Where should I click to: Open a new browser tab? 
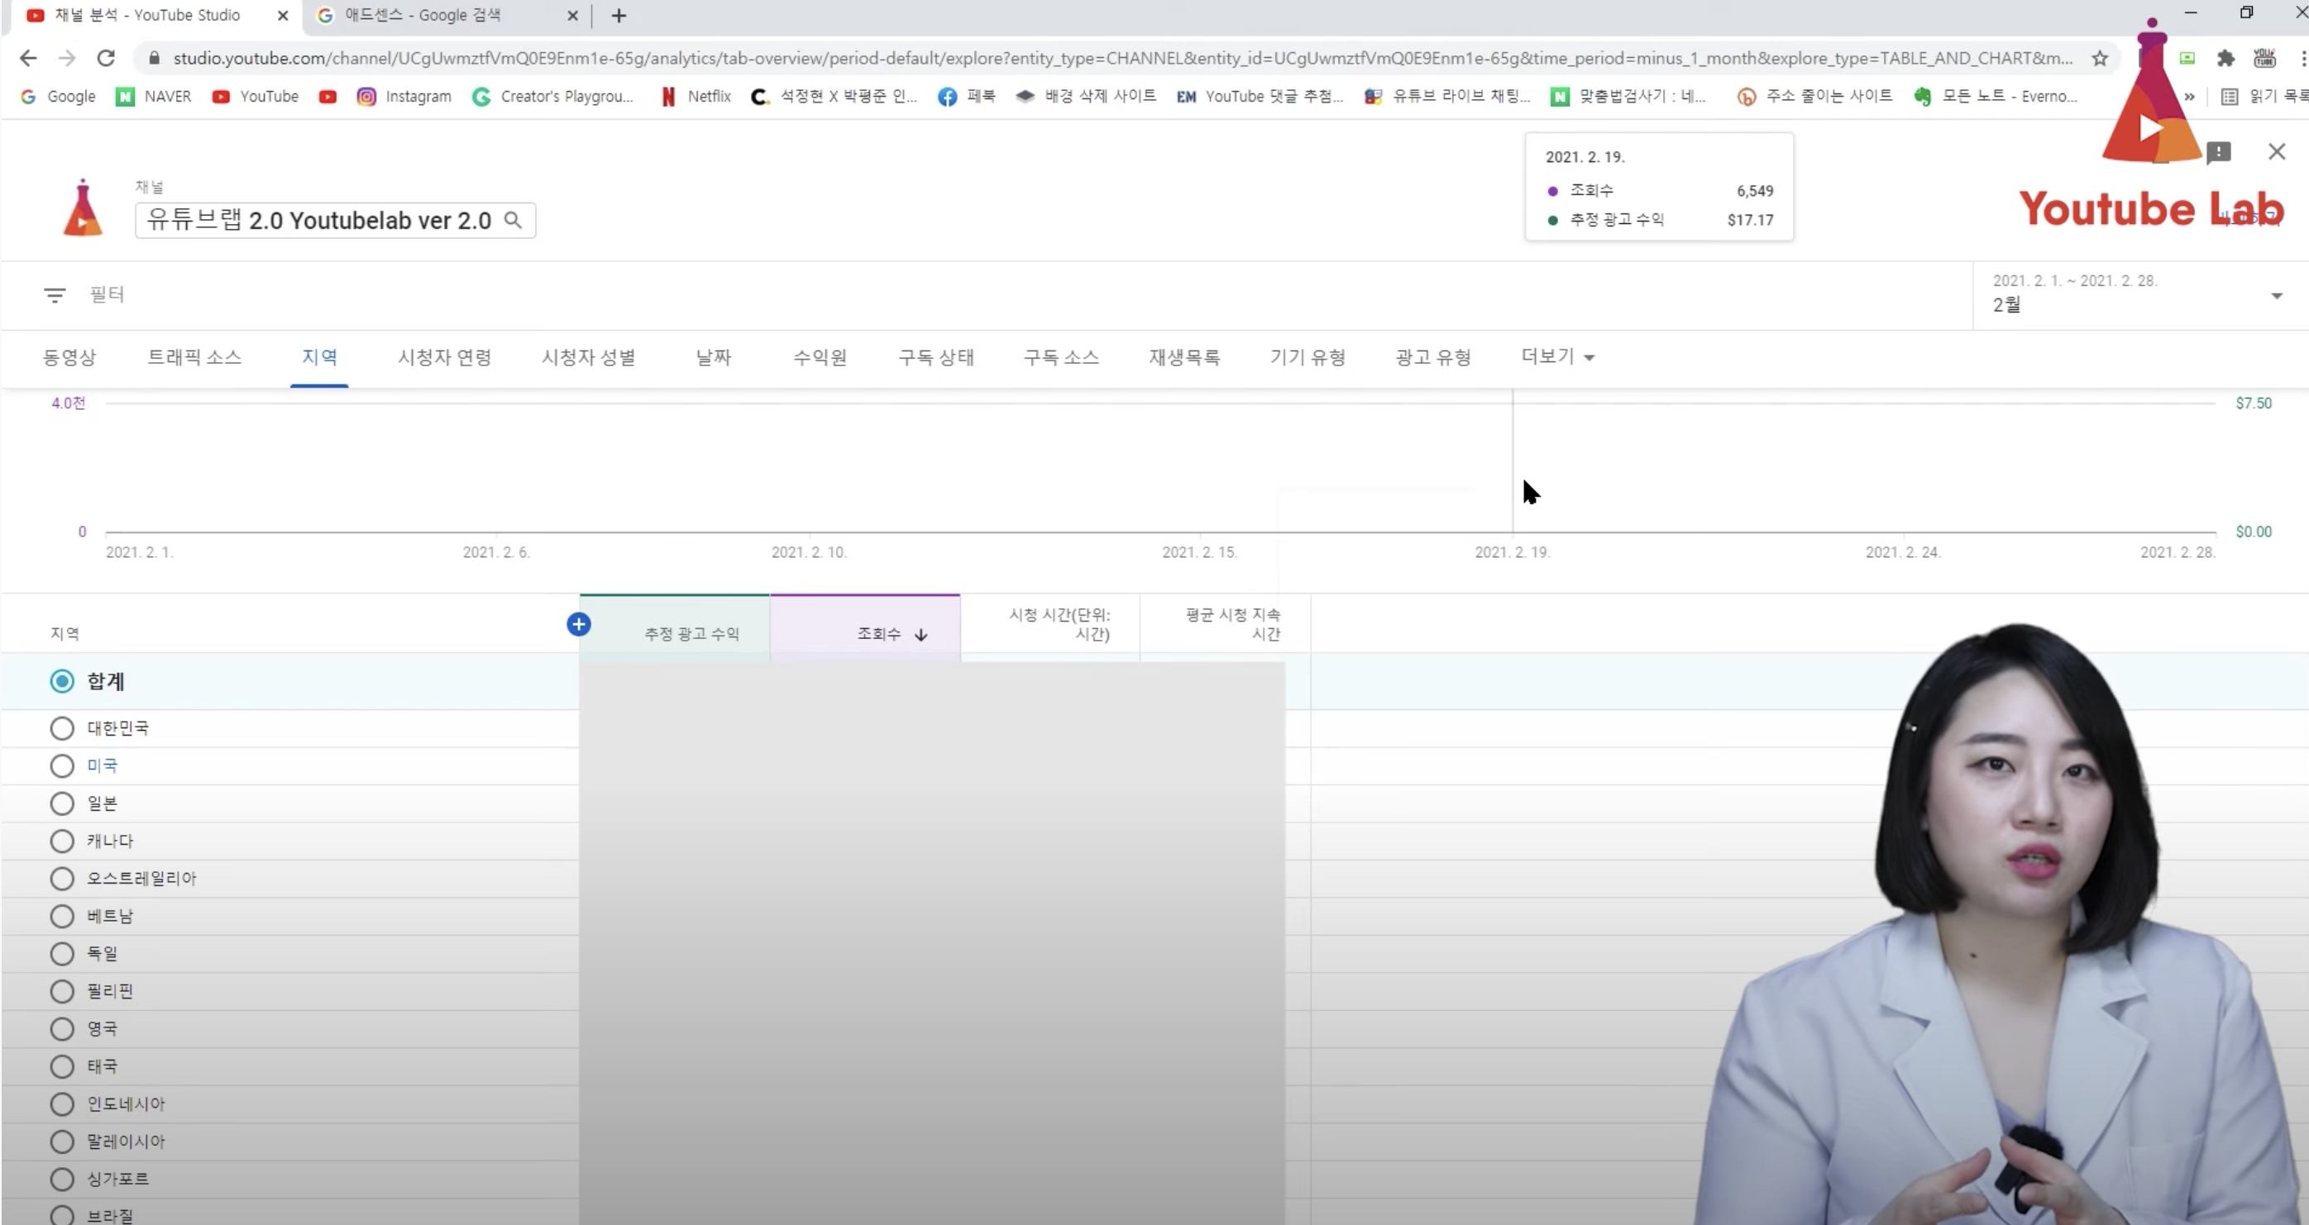point(619,15)
